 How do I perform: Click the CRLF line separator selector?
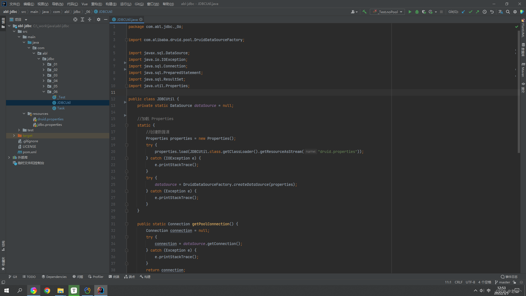458,282
